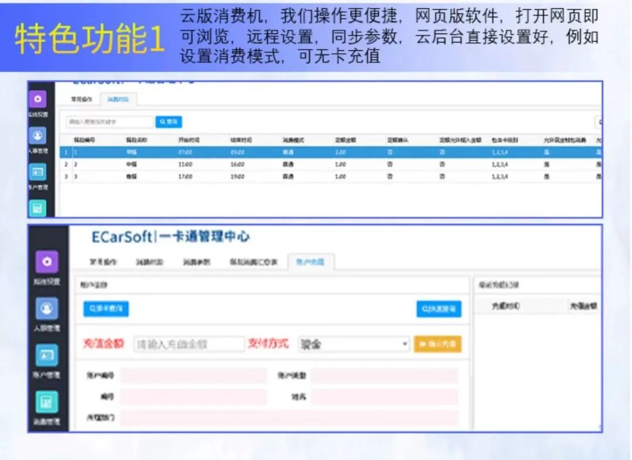Click the orange 确认充值 recharge button
Image resolution: width=632 pixels, height=460 pixels.
coord(437,344)
